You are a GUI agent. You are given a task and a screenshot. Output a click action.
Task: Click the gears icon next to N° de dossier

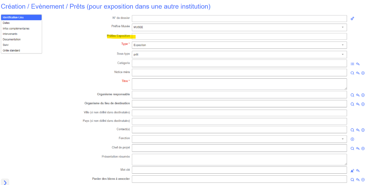point(352,19)
